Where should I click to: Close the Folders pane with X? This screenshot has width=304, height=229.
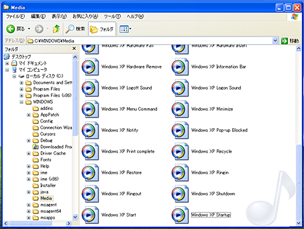click(x=74, y=48)
